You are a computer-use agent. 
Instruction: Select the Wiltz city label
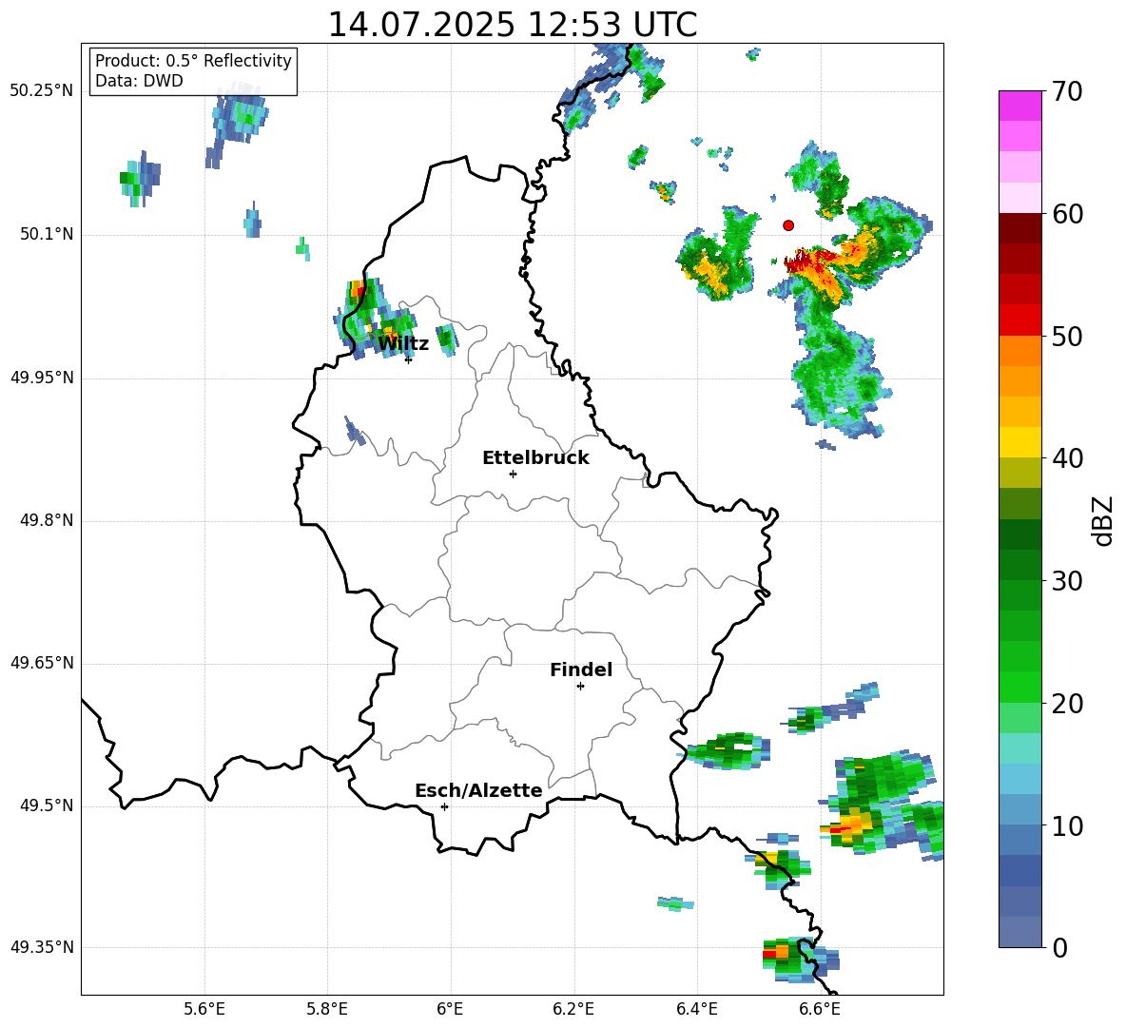[403, 344]
